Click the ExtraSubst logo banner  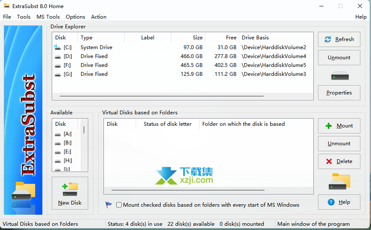(x=23, y=120)
